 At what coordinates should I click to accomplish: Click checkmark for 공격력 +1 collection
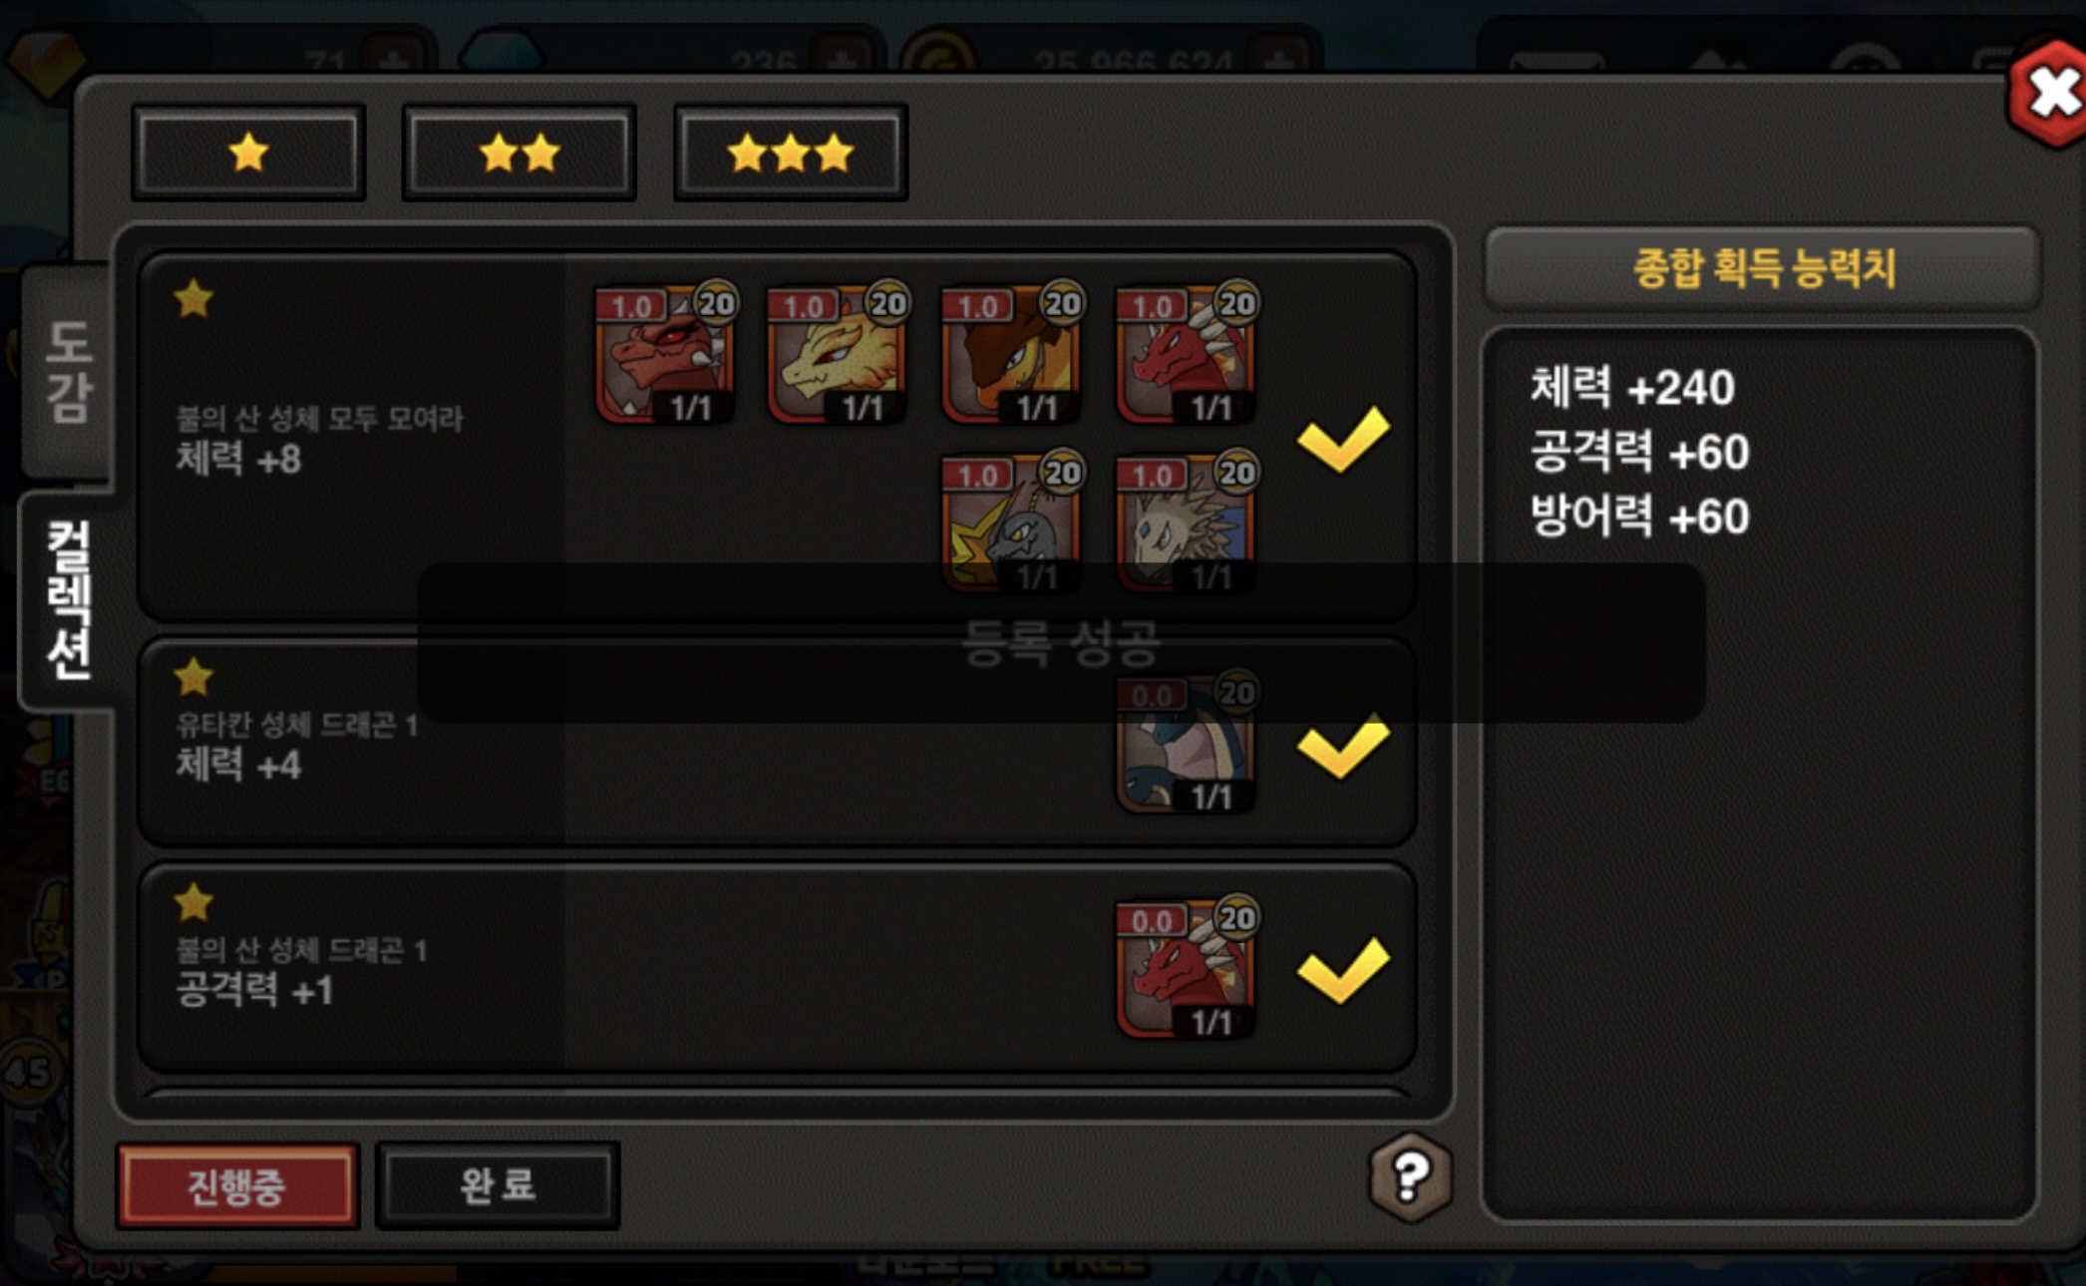pyautogui.click(x=1343, y=969)
